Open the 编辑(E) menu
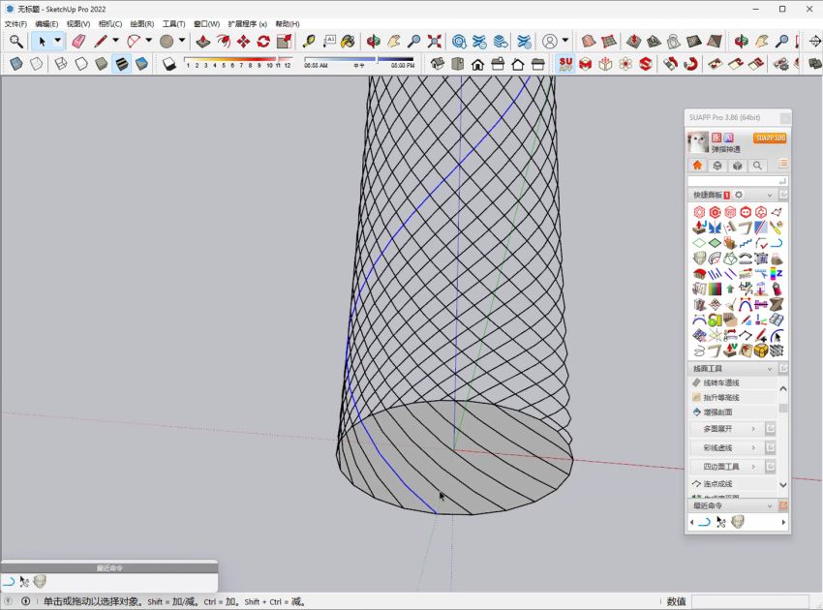The width and height of the screenshot is (823, 610). pos(46,23)
